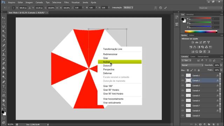Expand Camada 5 layer effects arrow
Screen dimensions: 224x126
(x=220, y=96)
